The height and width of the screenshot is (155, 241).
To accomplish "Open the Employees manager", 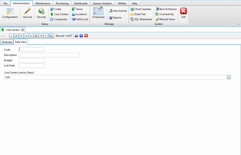I will pyautogui.click(x=98, y=13).
